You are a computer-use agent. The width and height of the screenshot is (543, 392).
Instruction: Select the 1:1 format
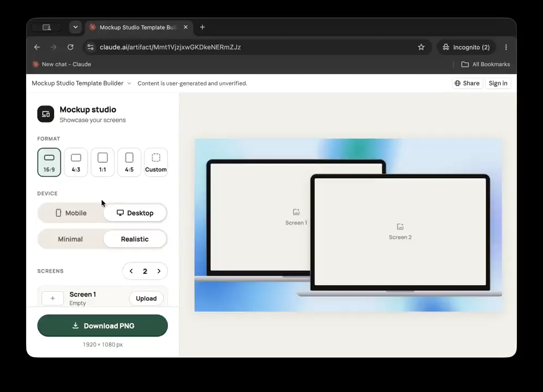[x=102, y=162]
